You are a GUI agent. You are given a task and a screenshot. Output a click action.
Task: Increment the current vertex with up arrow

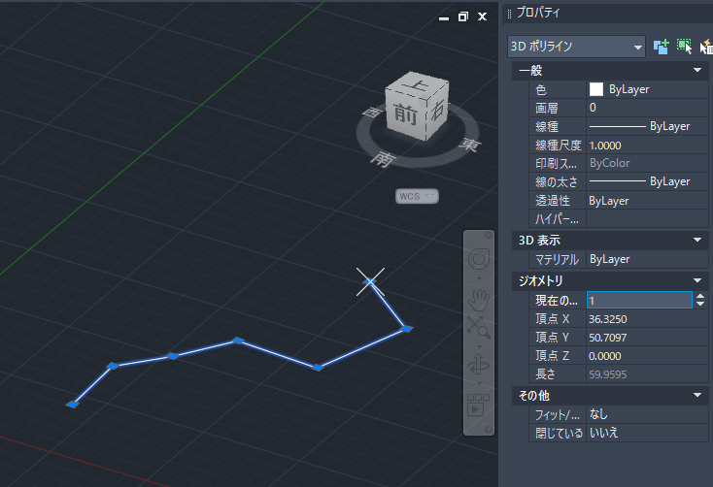[702, 297]
